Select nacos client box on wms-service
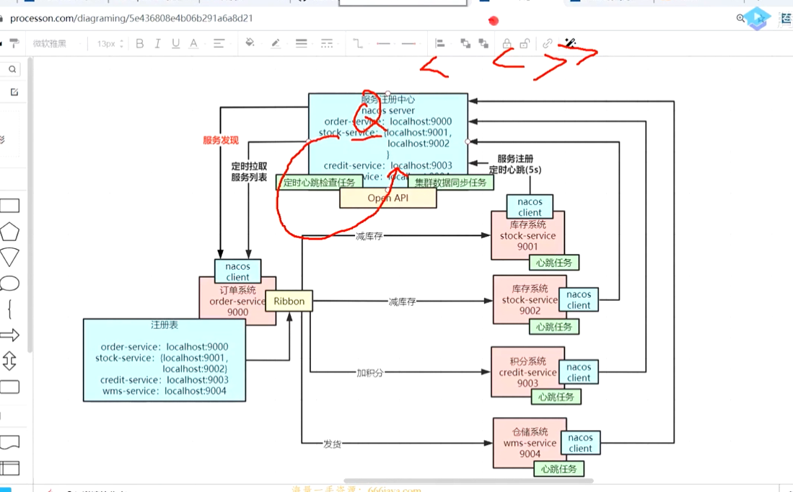This screenshot has height=492, width=793. [580, 443]
